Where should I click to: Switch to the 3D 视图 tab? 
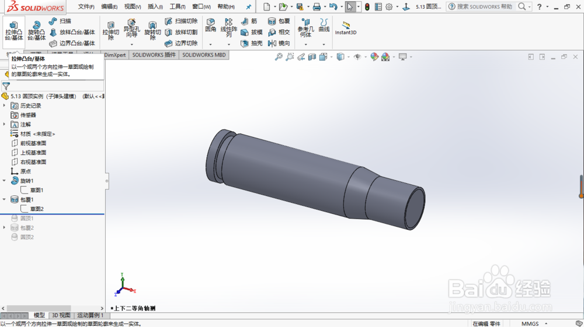tap(61, 315)
